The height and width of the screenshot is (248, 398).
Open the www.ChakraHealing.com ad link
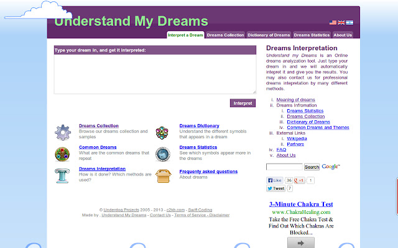[301, 212]
